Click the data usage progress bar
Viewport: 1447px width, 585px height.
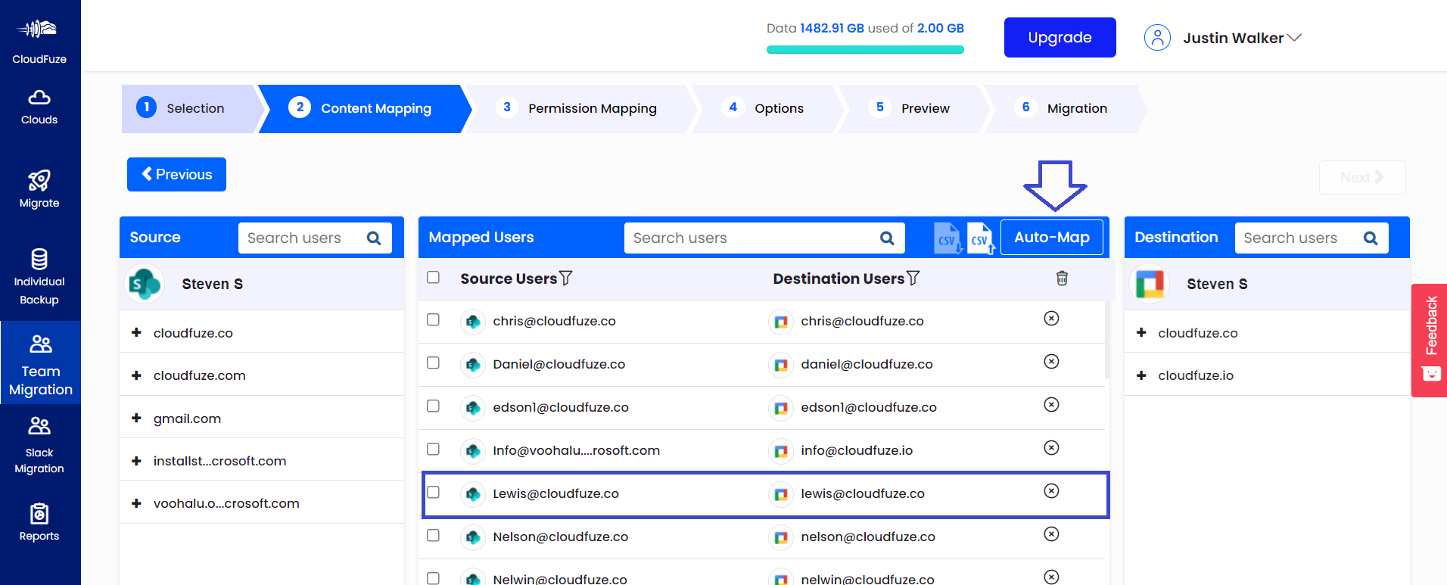pyautogui.click(x=865, y=50)
